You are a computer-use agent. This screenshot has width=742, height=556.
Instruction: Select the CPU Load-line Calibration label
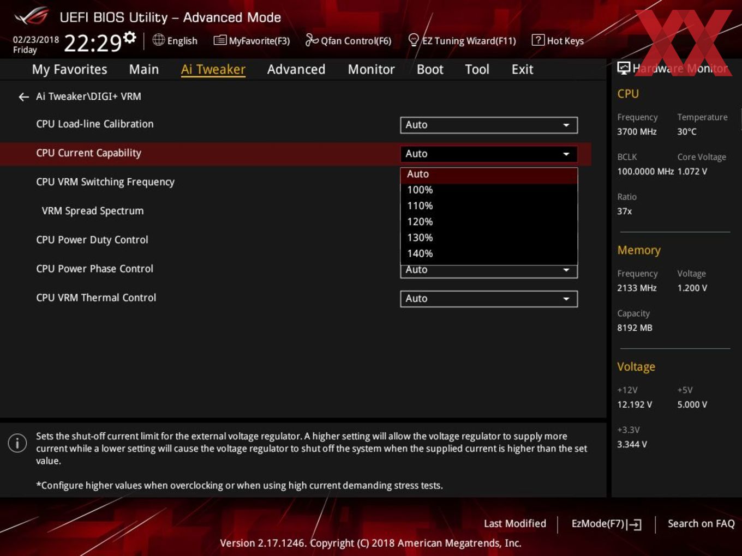tap(95, 124)
